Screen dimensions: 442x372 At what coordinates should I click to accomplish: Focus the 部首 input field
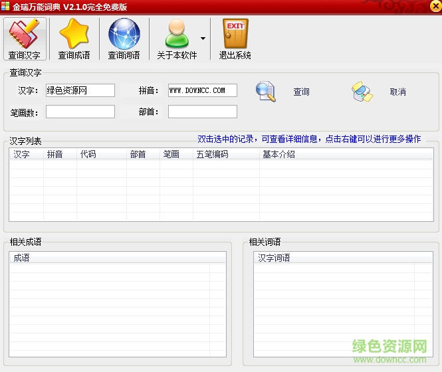pyautogui.click(x=203, y=112)
